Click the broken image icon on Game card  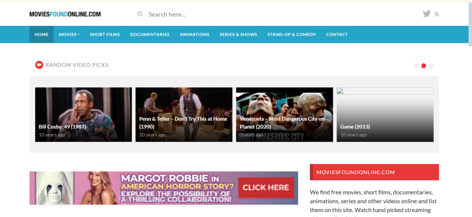(340, 90)
